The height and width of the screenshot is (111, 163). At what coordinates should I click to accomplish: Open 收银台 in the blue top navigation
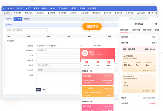(x=11, y=8)
